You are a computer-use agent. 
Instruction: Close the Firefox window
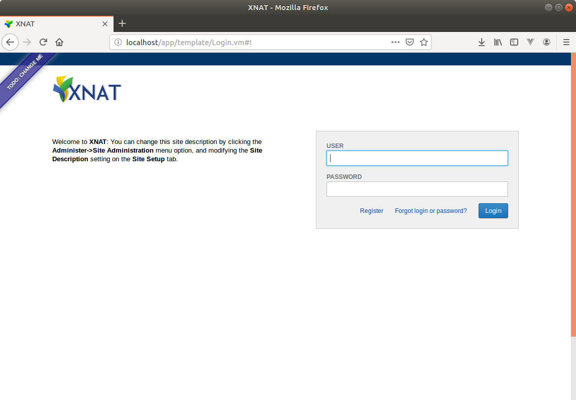pyautogui.click(x=569, y=7)
